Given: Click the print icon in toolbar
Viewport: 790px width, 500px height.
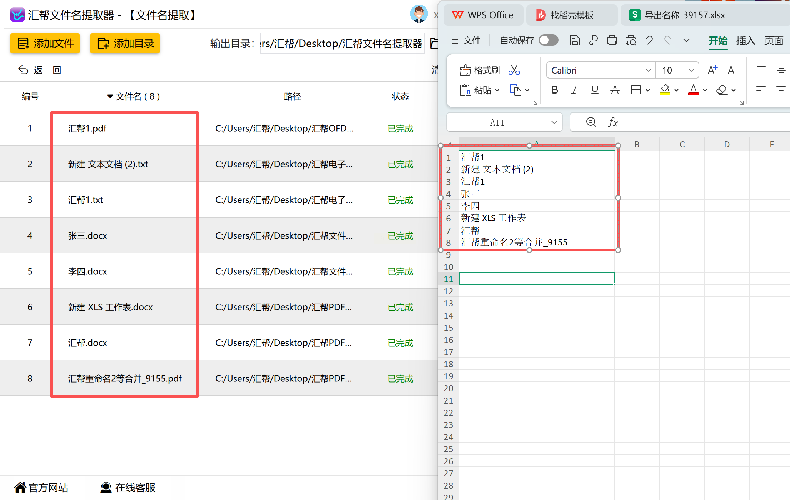Looking at the screenshot, I should tap(612, 40).
